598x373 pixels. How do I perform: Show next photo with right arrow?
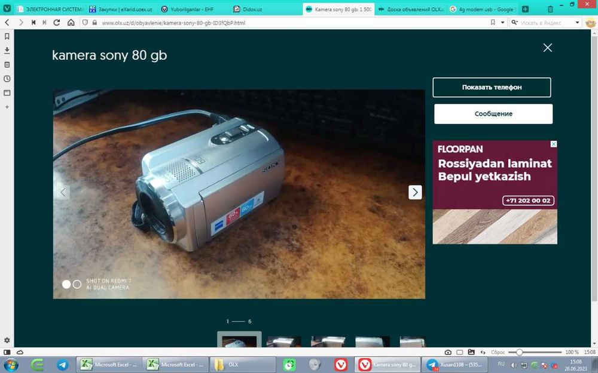[x=415, y=192]
